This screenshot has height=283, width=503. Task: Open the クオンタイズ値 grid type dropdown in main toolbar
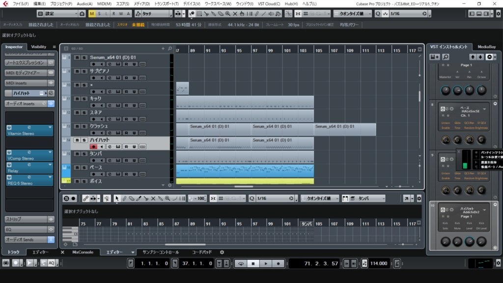pyautogui.click(x=353, y=14)
